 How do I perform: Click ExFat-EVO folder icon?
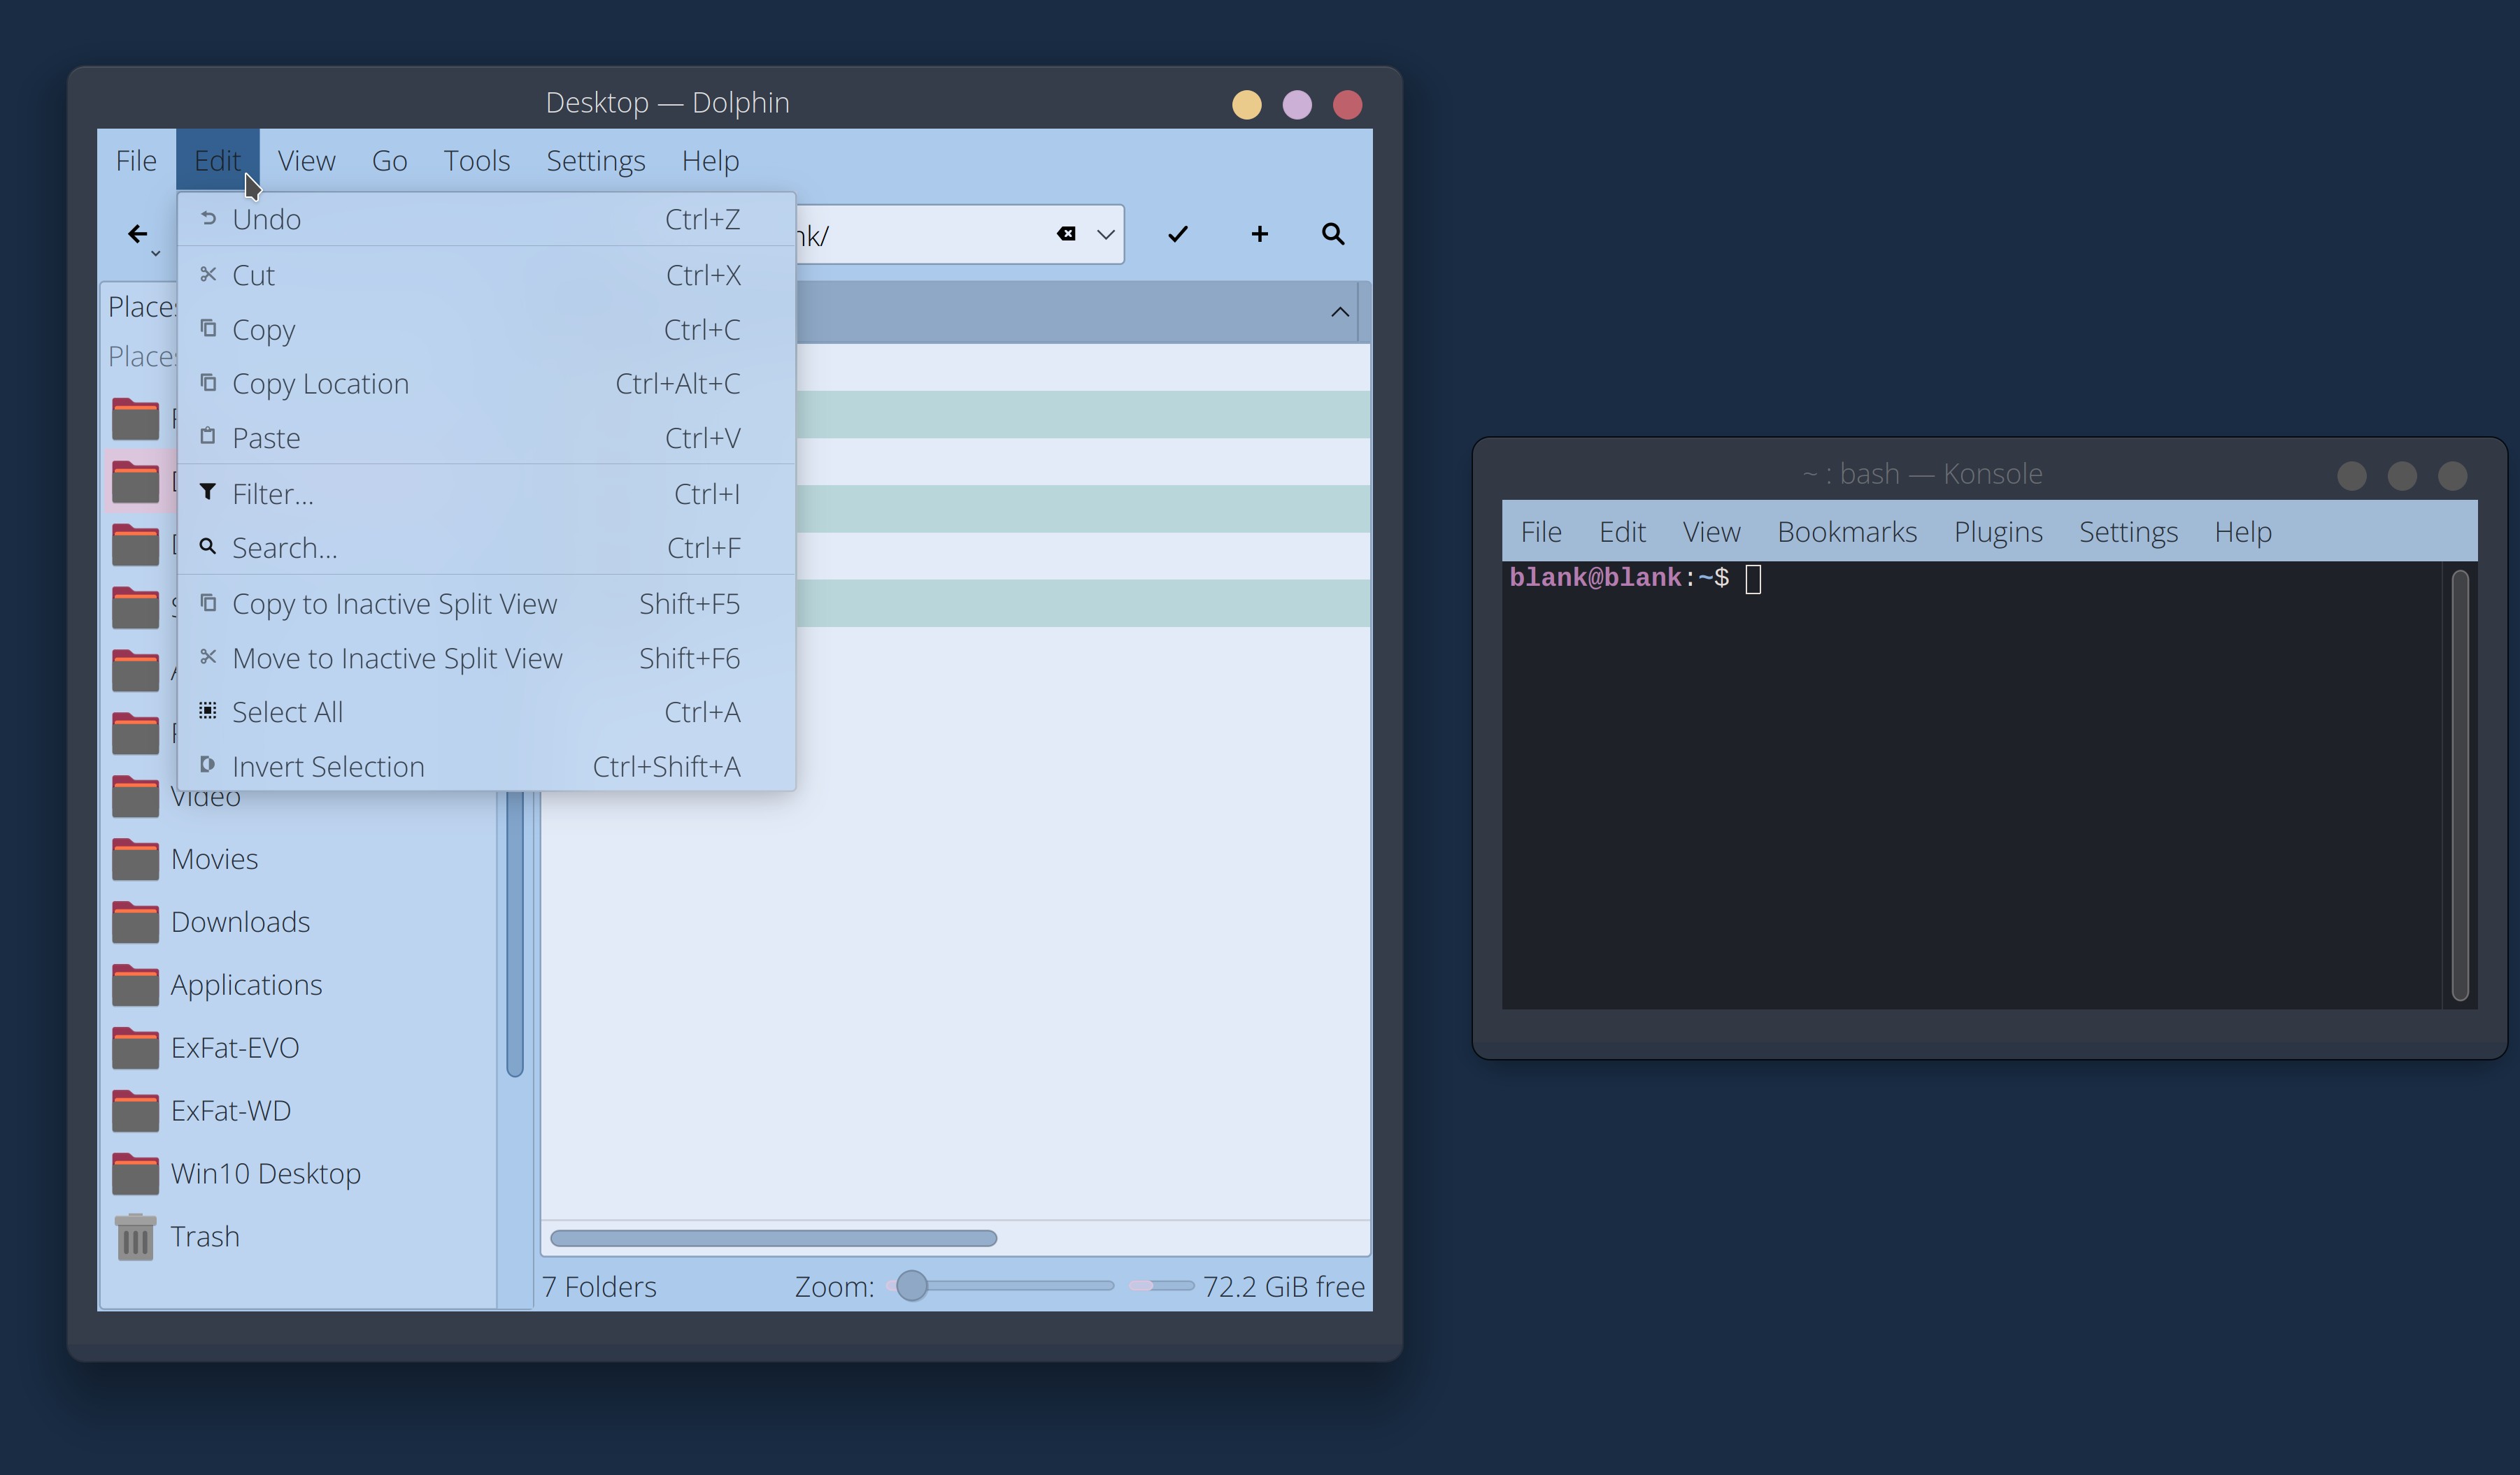pyautogui.click(x=135, y=1049)
